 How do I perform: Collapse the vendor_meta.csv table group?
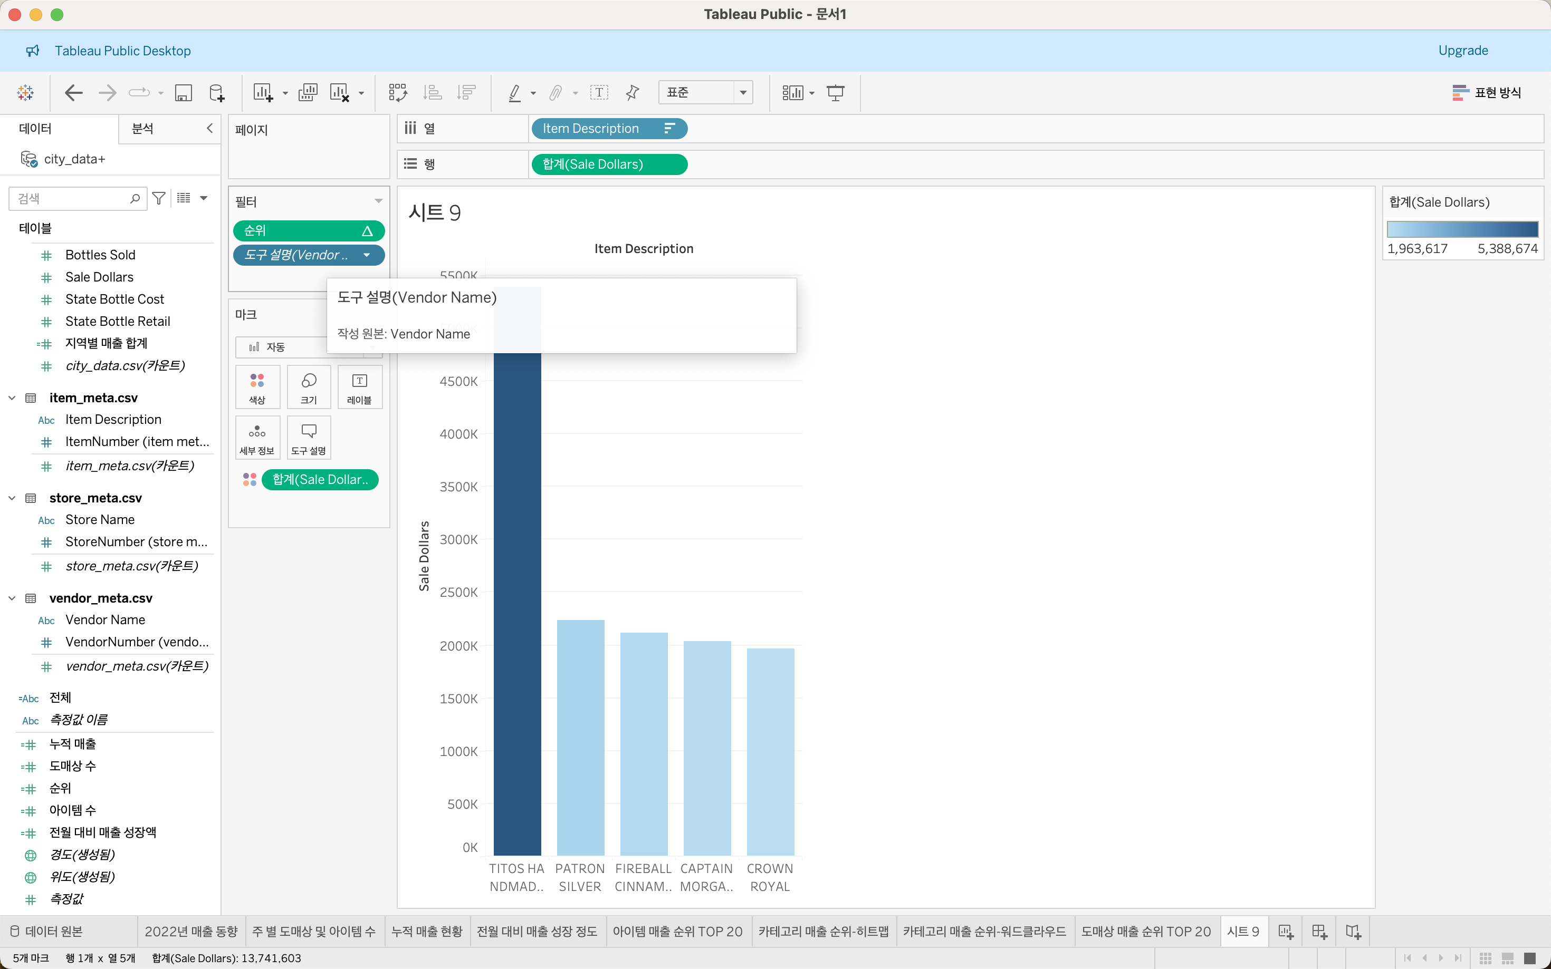(12, 598)
